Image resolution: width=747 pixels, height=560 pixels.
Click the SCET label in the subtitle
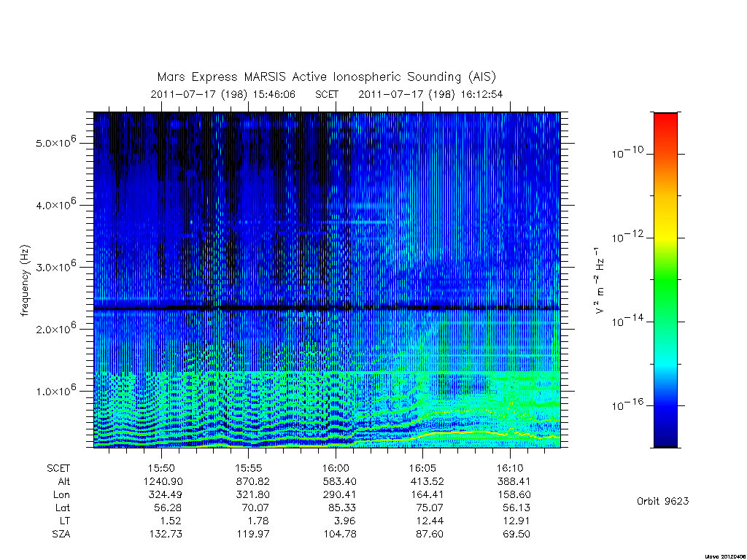pos(327,94)
